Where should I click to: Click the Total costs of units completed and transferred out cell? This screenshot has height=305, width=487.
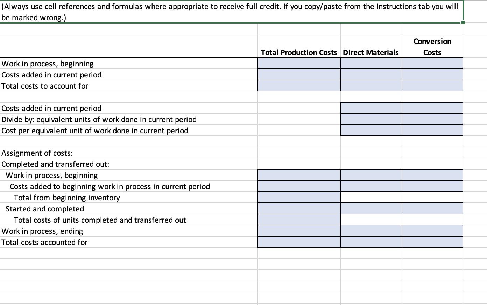(x=298, y=220)
